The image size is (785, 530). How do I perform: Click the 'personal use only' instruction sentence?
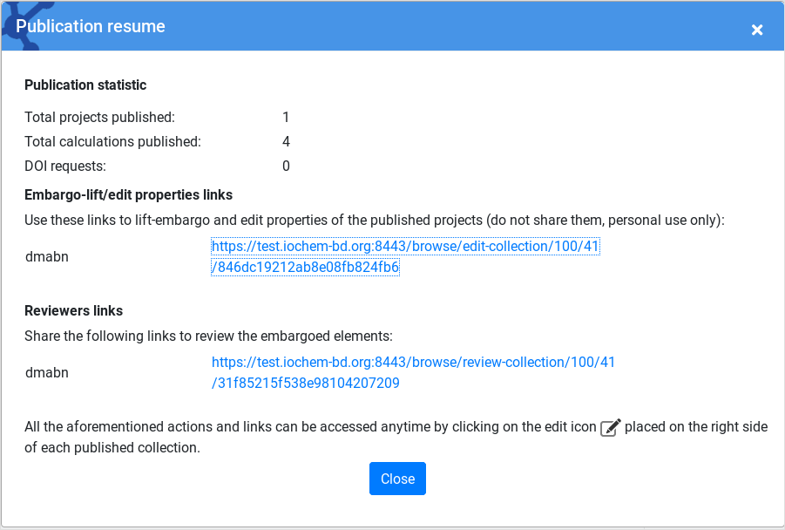375,220
